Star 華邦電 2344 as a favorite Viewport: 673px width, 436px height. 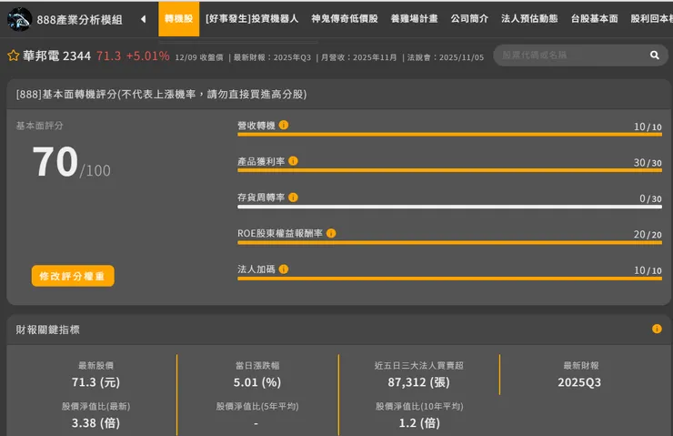pyautogui.click(x=14, y=56)
